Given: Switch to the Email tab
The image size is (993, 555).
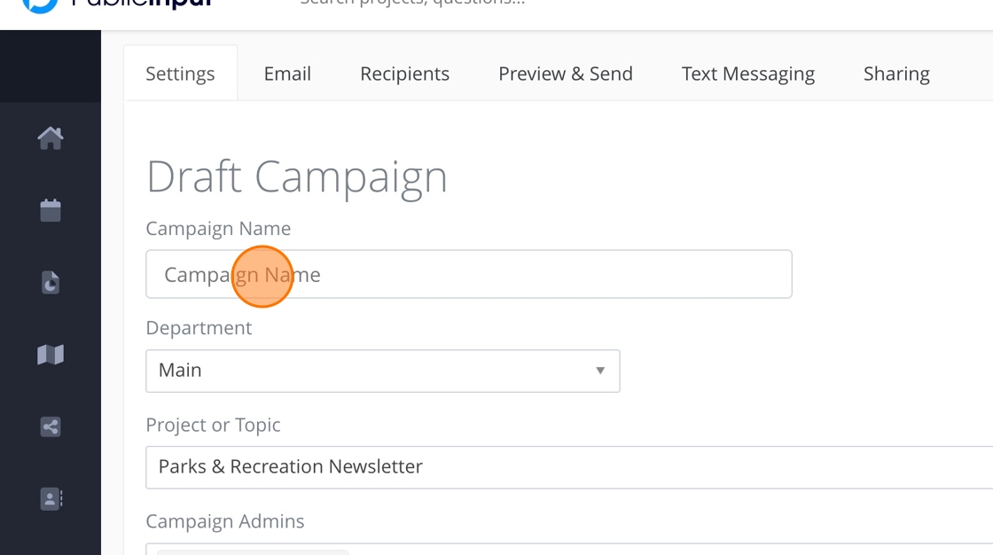Looking at the screenshot, I should click(x=287, y=74).
